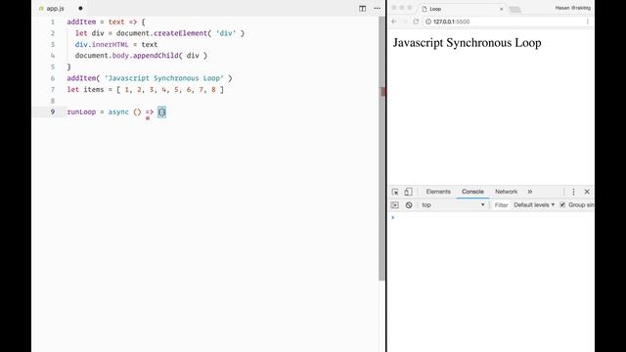Click the 'Javascript Synchronous Loop' string on line 6
This screenshot has height=352, width=626.
(x=164, y=78)
